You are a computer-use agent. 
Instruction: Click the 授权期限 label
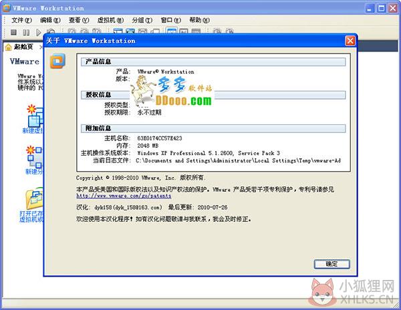pos(117,112)
